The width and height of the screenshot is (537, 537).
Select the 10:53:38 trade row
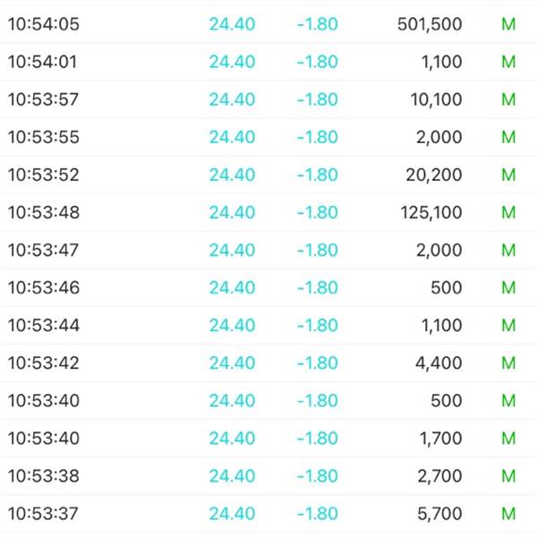click(x=268, y=476)
